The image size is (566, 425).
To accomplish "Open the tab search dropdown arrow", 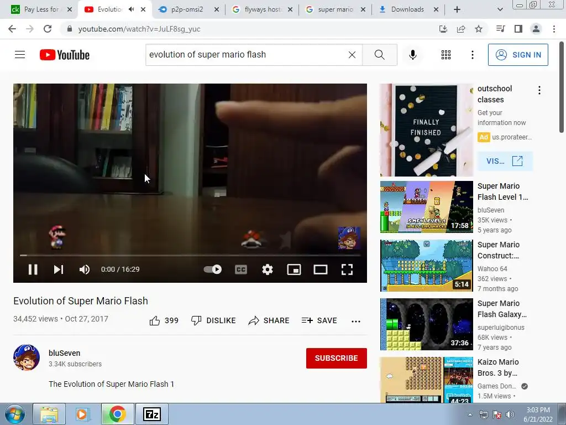I will 500,9.
